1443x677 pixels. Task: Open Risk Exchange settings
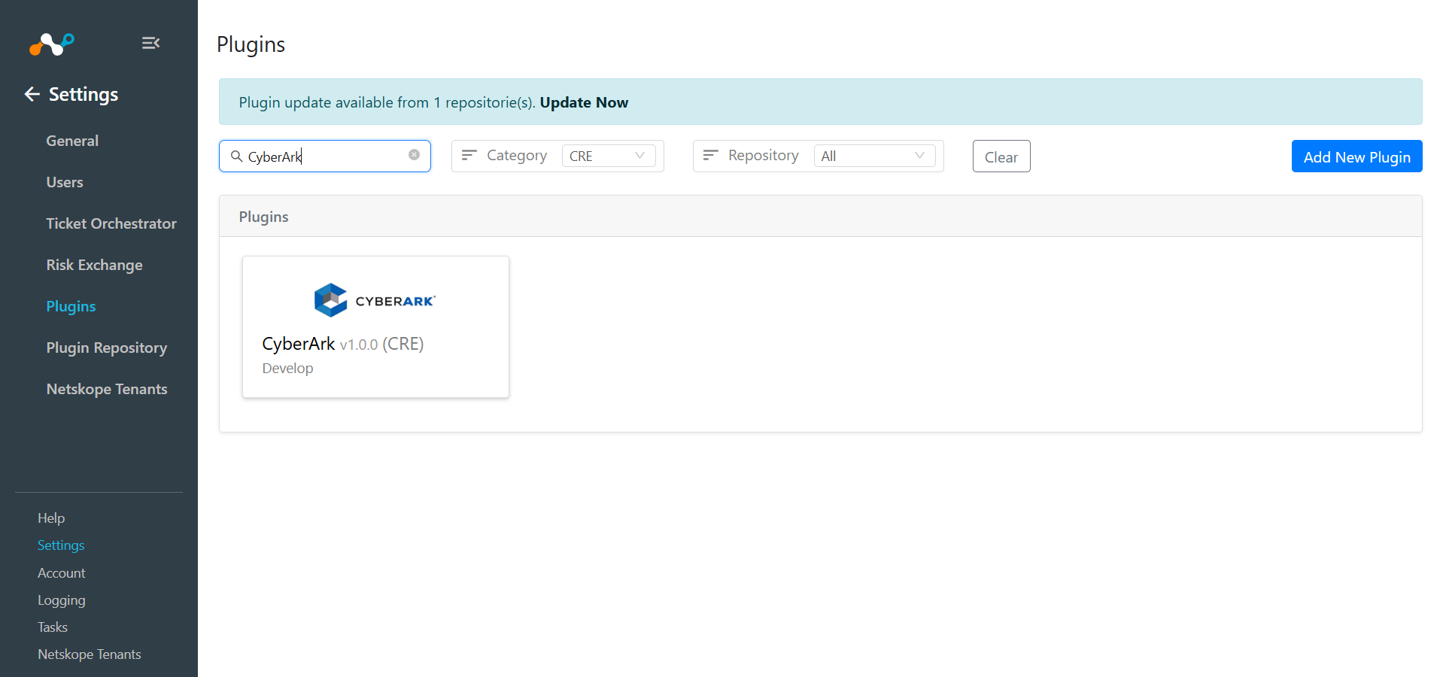click(94, 265)
